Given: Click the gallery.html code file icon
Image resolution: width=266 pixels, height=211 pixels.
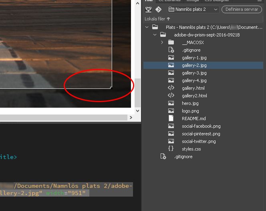Looking at the screenshot, I should (x=171, y=88).
